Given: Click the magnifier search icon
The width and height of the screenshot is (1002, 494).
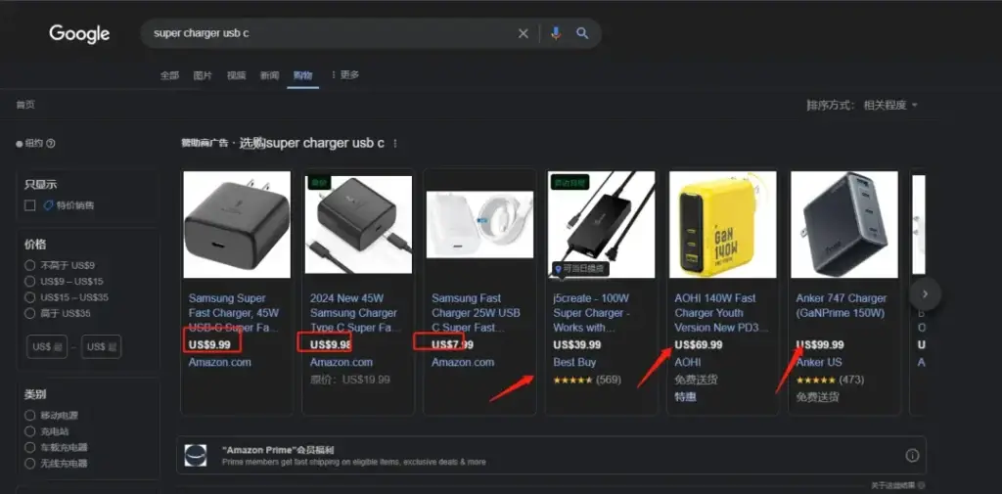Looking at the screenshot, I should [582, 33].
